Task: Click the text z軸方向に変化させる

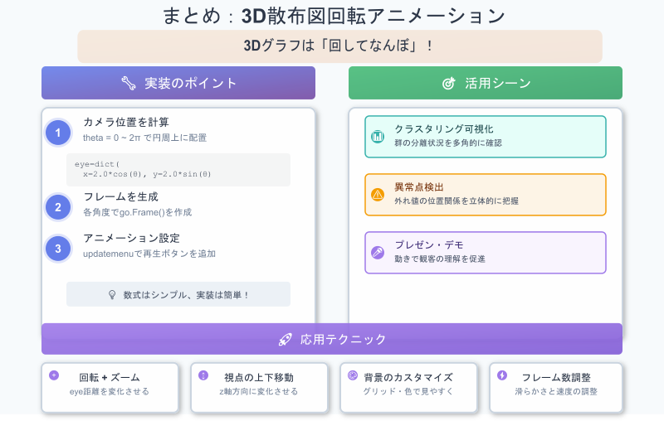Action: pos(259,391)
